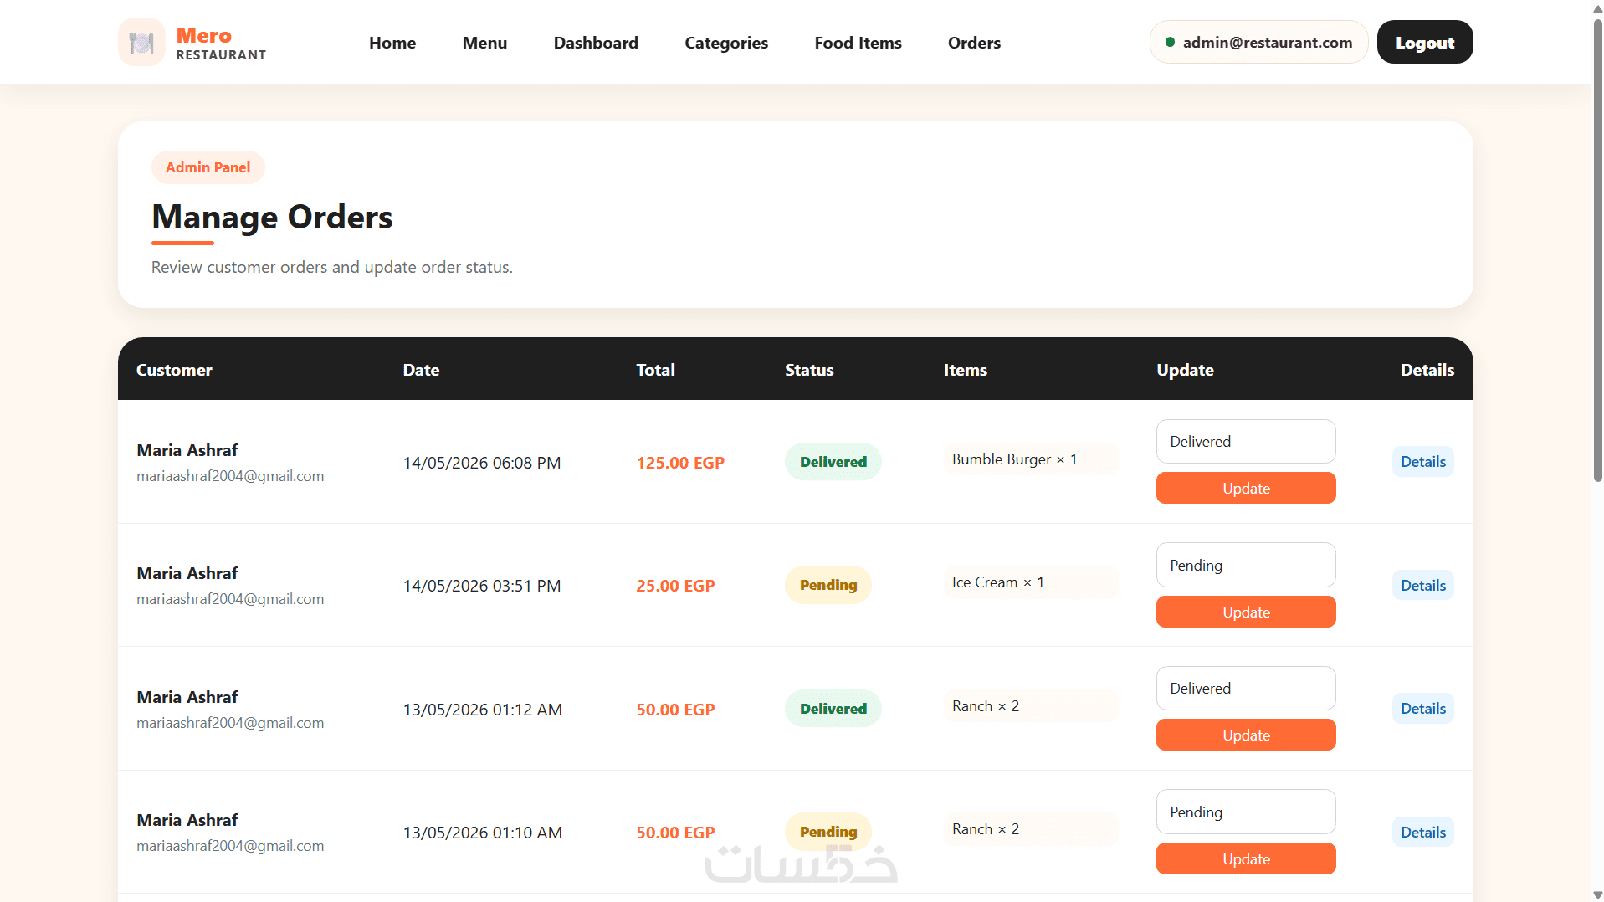Click the Status column header

coord(809,370)
